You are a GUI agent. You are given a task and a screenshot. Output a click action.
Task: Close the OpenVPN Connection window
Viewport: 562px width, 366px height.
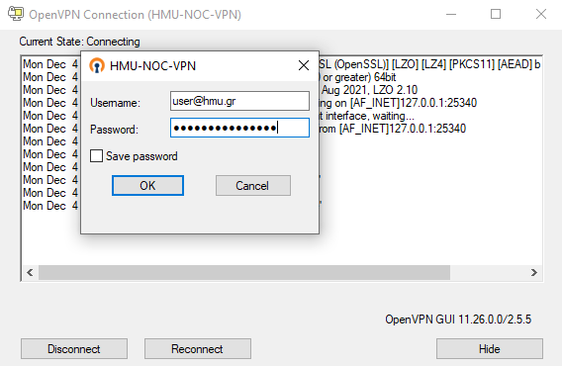tap(541, 14)
